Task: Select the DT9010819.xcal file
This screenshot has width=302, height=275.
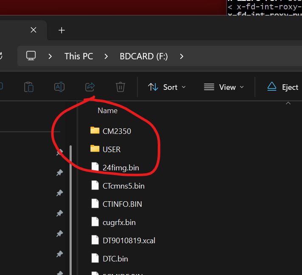Action: click(129, 240)
